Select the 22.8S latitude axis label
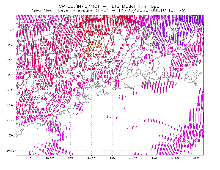This screenshot has width=220, height=170. pos(10,75)
